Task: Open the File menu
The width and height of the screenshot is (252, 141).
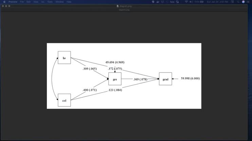Action: coord(22,2)
